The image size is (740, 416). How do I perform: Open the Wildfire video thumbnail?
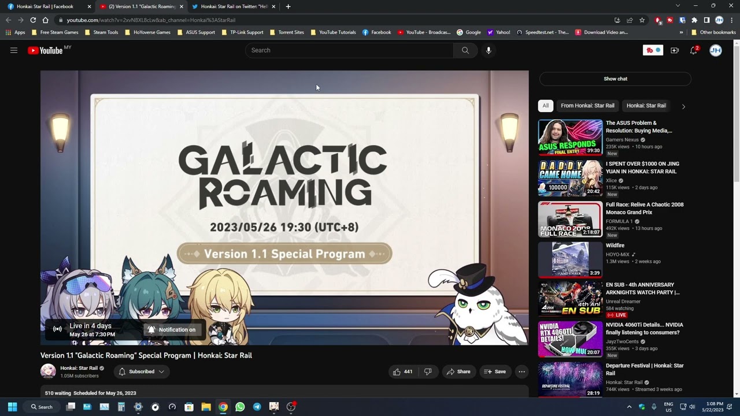point(570,259)
